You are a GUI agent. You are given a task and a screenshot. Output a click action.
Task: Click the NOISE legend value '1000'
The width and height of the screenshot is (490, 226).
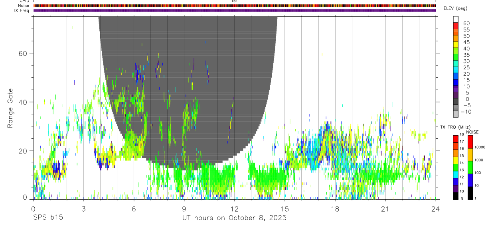tap(479, 160)
